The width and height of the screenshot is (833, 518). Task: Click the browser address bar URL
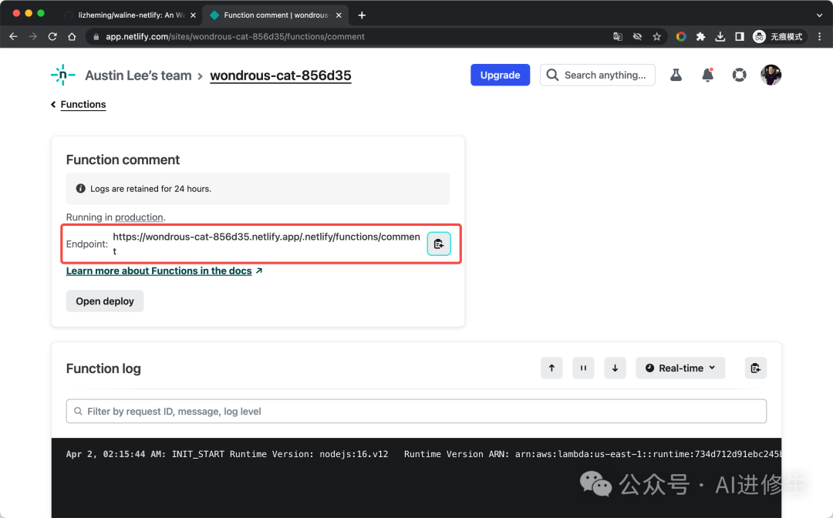[234, 37]
